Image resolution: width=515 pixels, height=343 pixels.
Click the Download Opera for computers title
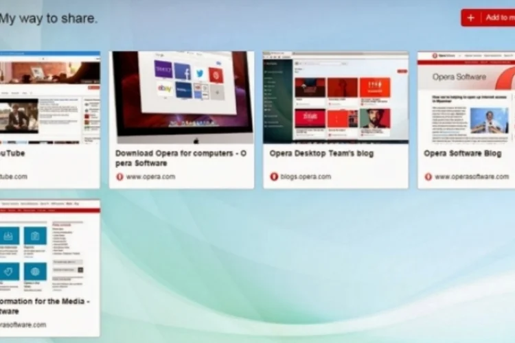(181, 158)
